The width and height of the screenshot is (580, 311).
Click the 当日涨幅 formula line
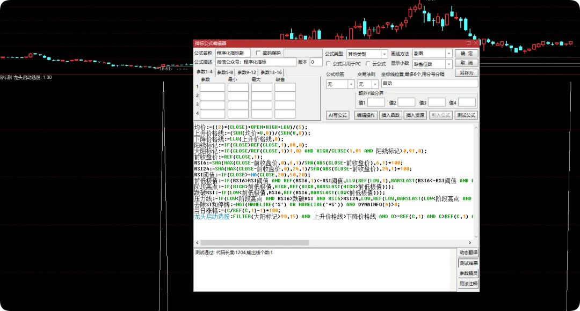(237, 211)
